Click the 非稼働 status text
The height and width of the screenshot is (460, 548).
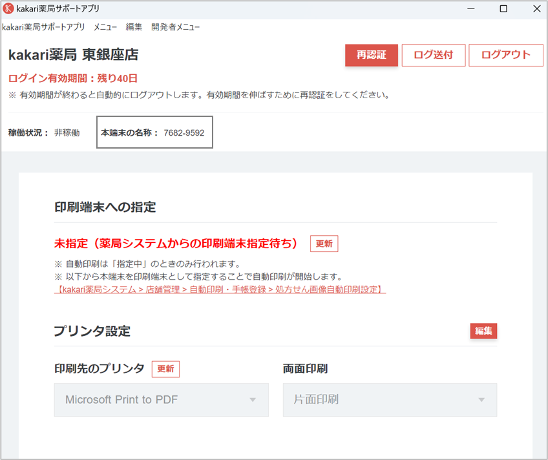click(67, 132)
